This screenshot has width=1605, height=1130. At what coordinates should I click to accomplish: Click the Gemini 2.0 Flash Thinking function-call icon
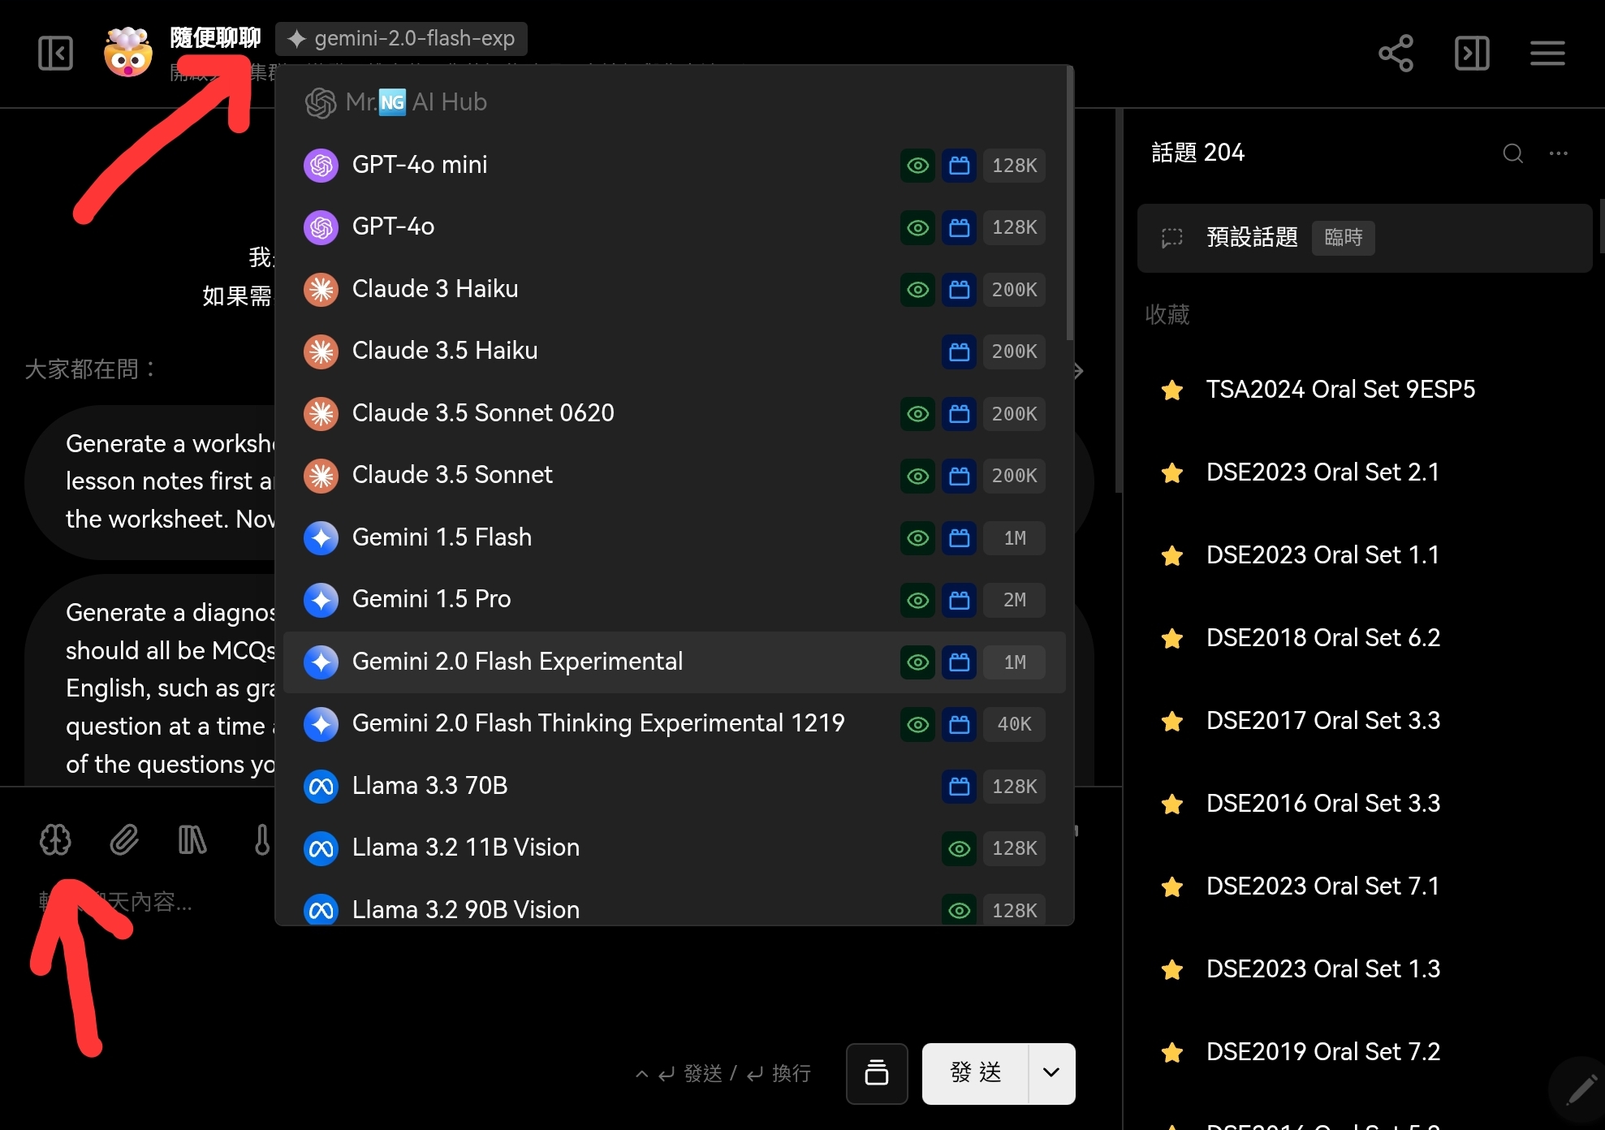click(959, 724)
